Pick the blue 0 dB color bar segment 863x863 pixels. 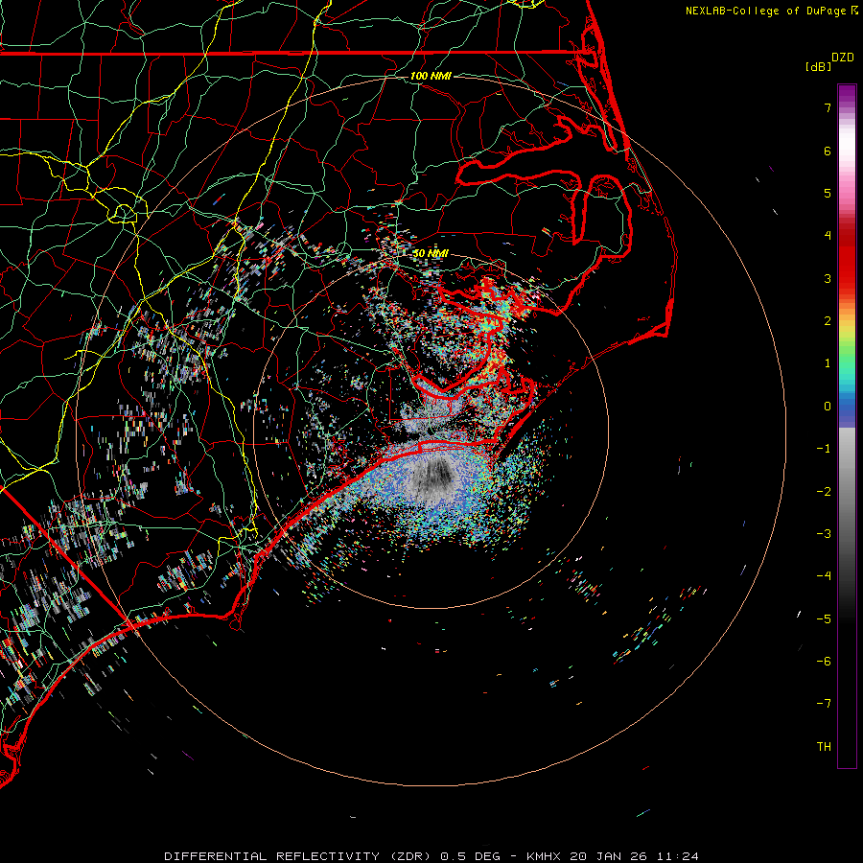tap(847, 407)
